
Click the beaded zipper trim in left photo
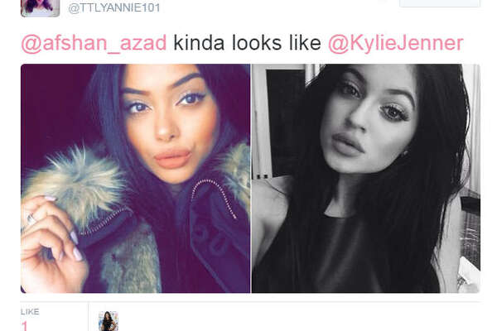click(215, 198)
